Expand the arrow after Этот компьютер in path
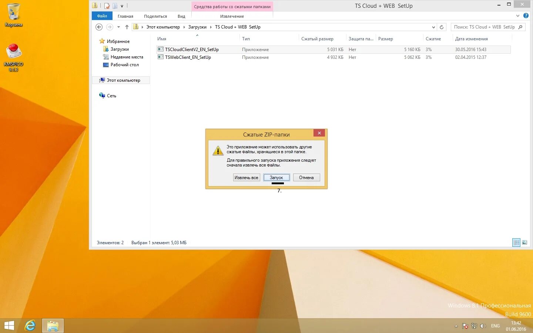This screenshot has height=333, width=533. pos(184,27)
